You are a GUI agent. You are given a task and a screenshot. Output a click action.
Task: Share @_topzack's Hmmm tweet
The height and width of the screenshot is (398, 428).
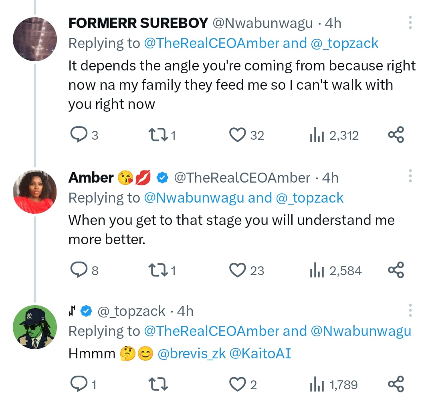[x=396, y=385]
